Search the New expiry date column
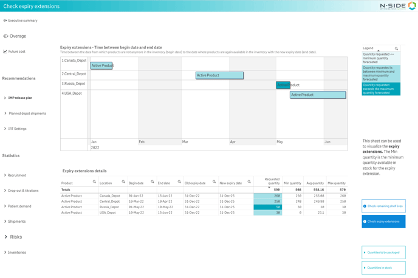Viewport: 418px width, 278px height. [x=249, y=182]
